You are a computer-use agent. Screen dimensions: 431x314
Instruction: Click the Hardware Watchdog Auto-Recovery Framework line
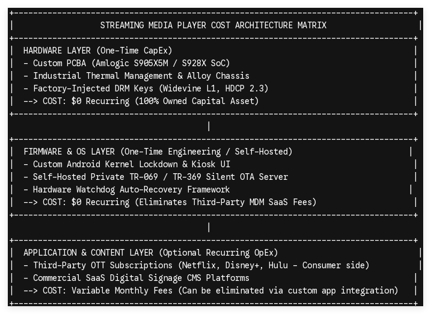(x=126, y=189)
